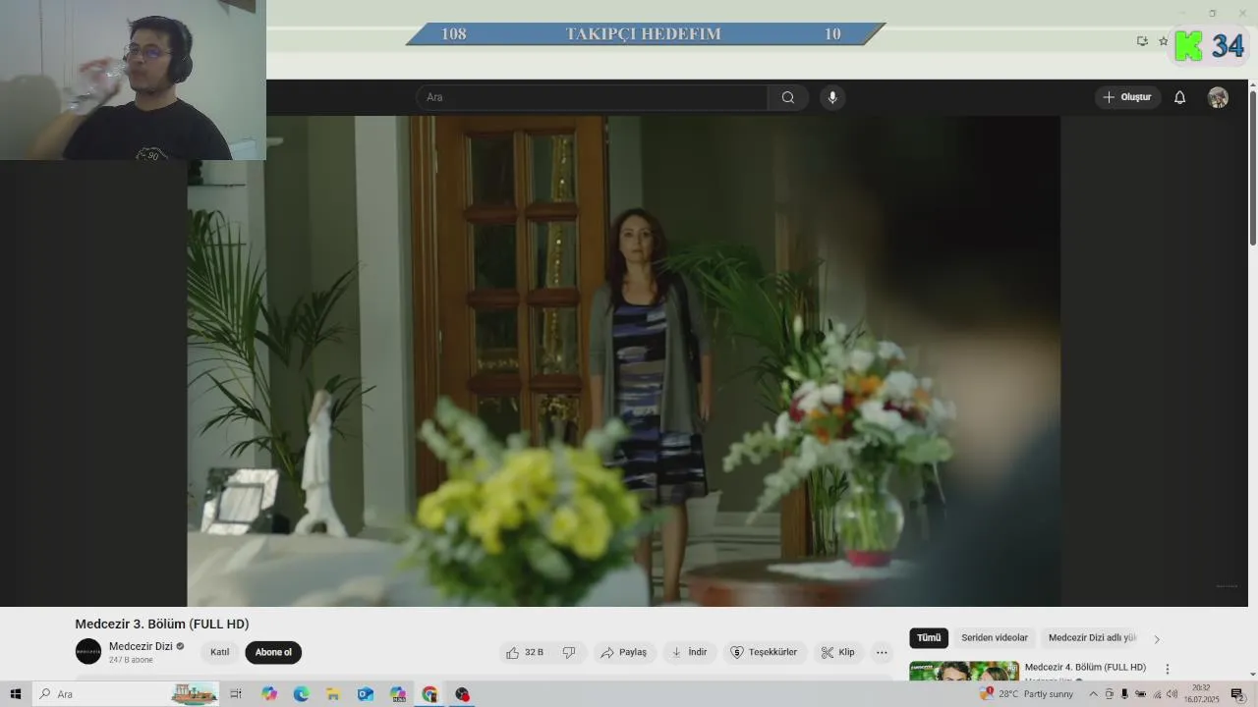Click the video player to pause
This screenshot has width=1258, height=707.
pyautogui.click(x=623, y=360)
